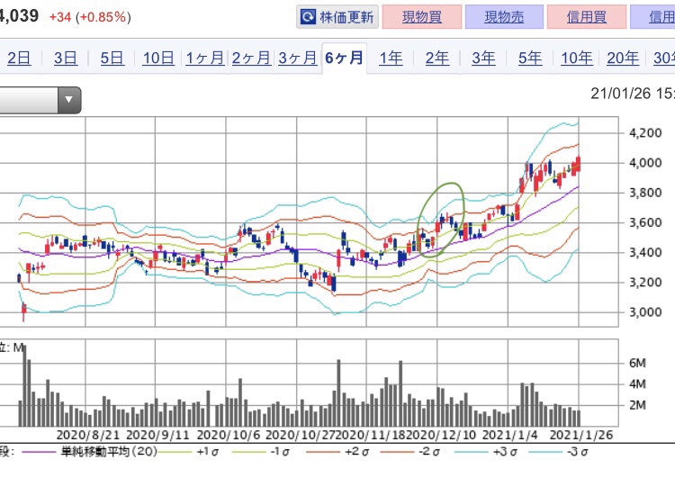Select the 2日 period tab
Image resolution: width=675 pixels, height=478 pixels.
pos(20,59)
